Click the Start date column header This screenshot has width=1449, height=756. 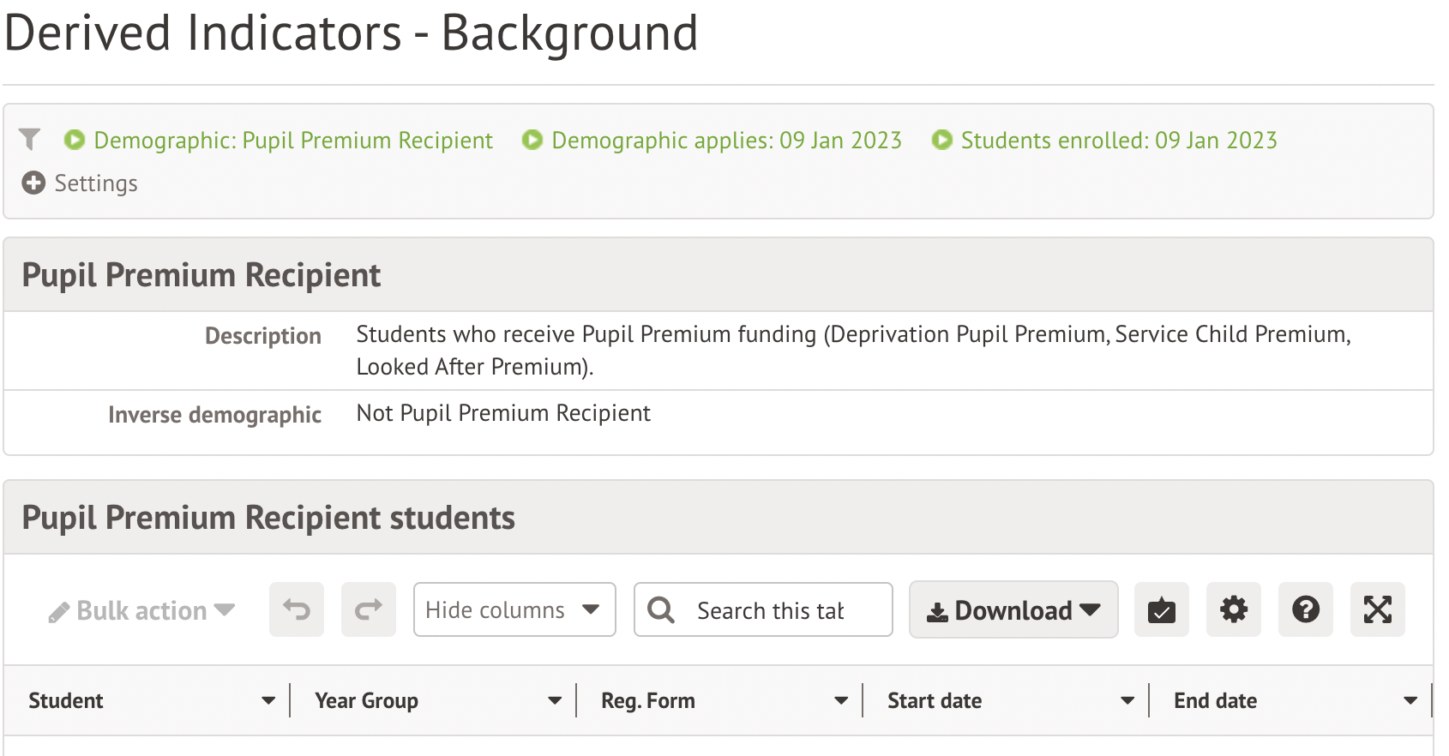(x=935, y=701)
